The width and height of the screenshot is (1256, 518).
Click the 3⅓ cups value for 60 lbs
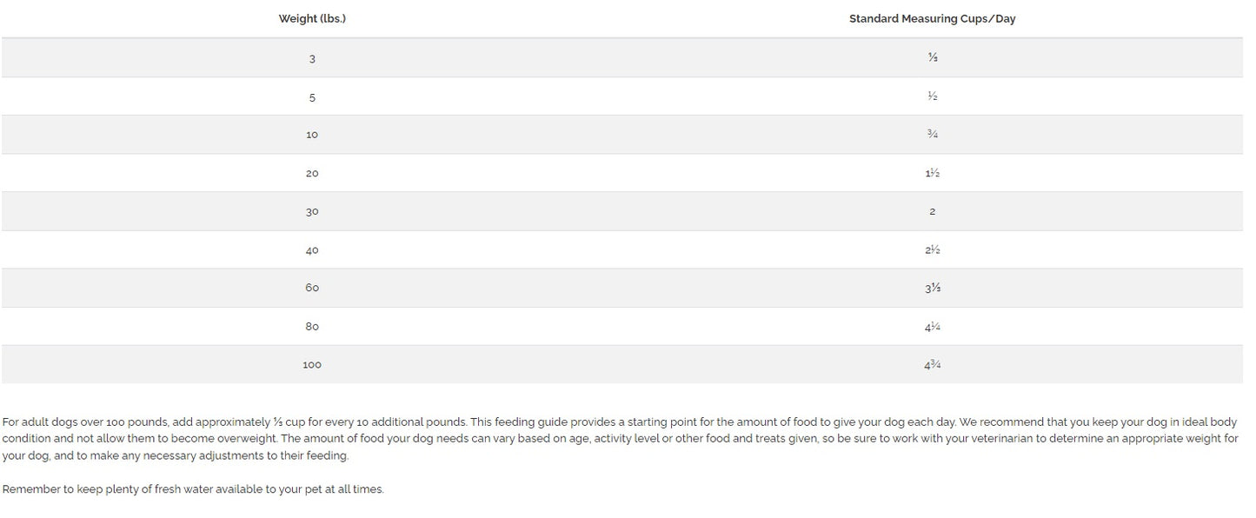(932, 288)
